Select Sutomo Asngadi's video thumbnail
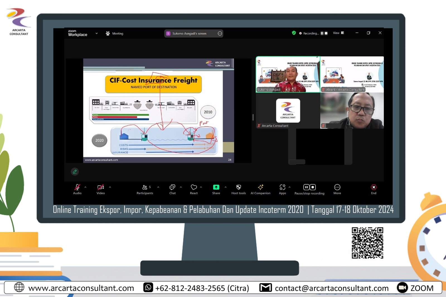This screenshot has height=297, width=446. (x=288, y=74)
